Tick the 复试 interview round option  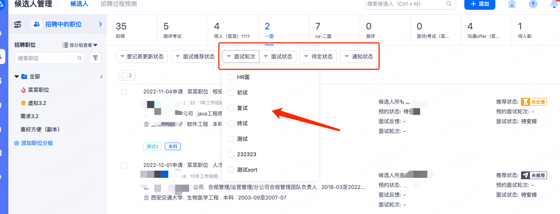coord(231,108)
